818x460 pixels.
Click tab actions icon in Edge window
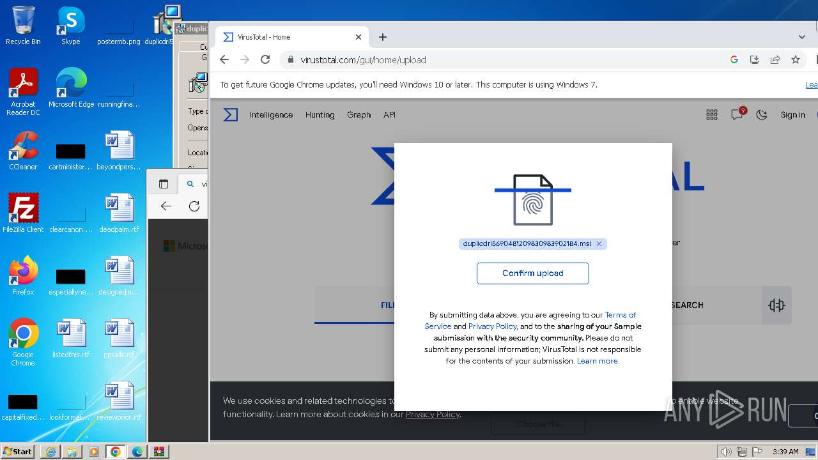click(x=164, y=184)
